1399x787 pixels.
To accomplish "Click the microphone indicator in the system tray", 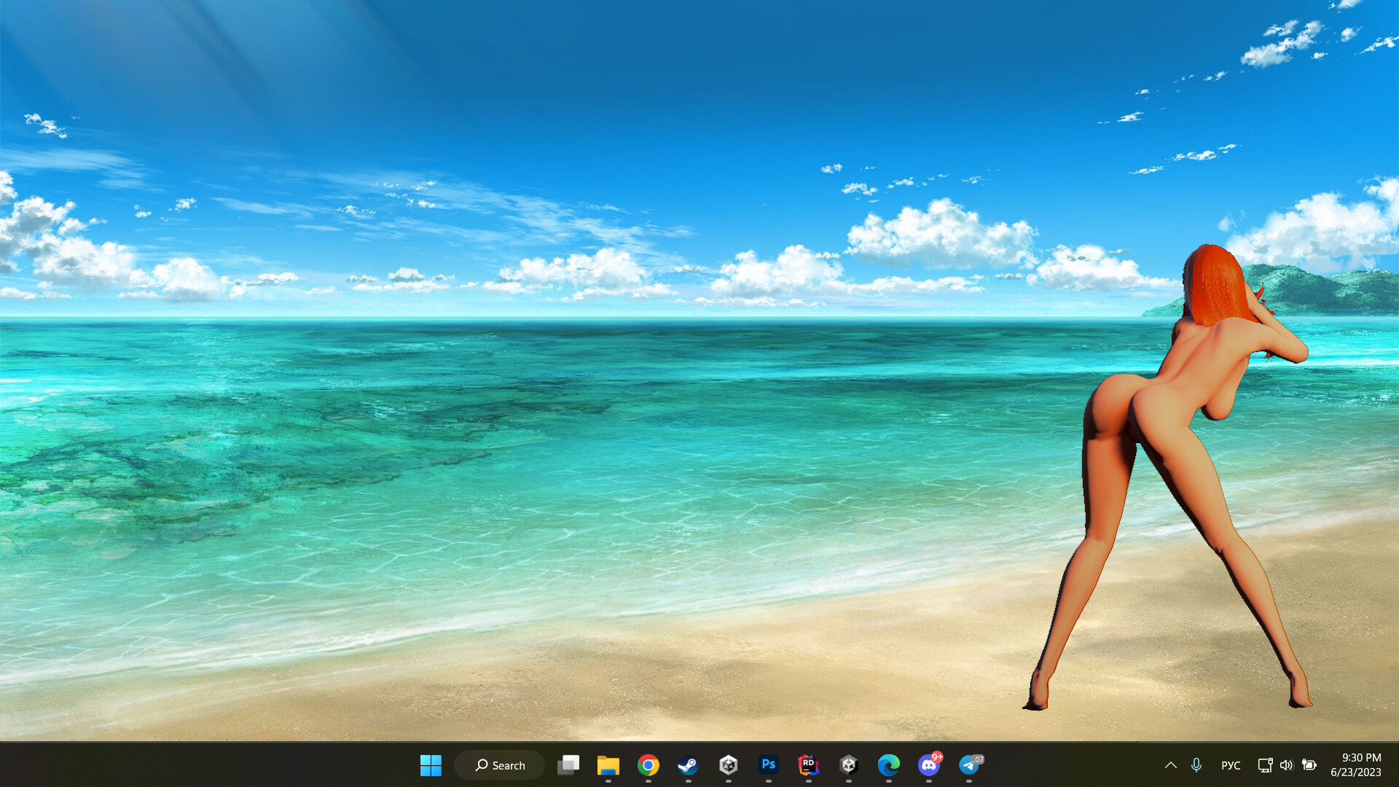I will (1196, 765).
